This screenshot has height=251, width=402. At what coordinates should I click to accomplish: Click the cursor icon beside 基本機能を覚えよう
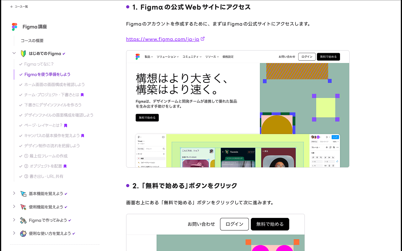(23, 193)
